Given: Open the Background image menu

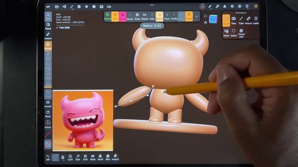Looking at the screenshot, I should 102,6.
